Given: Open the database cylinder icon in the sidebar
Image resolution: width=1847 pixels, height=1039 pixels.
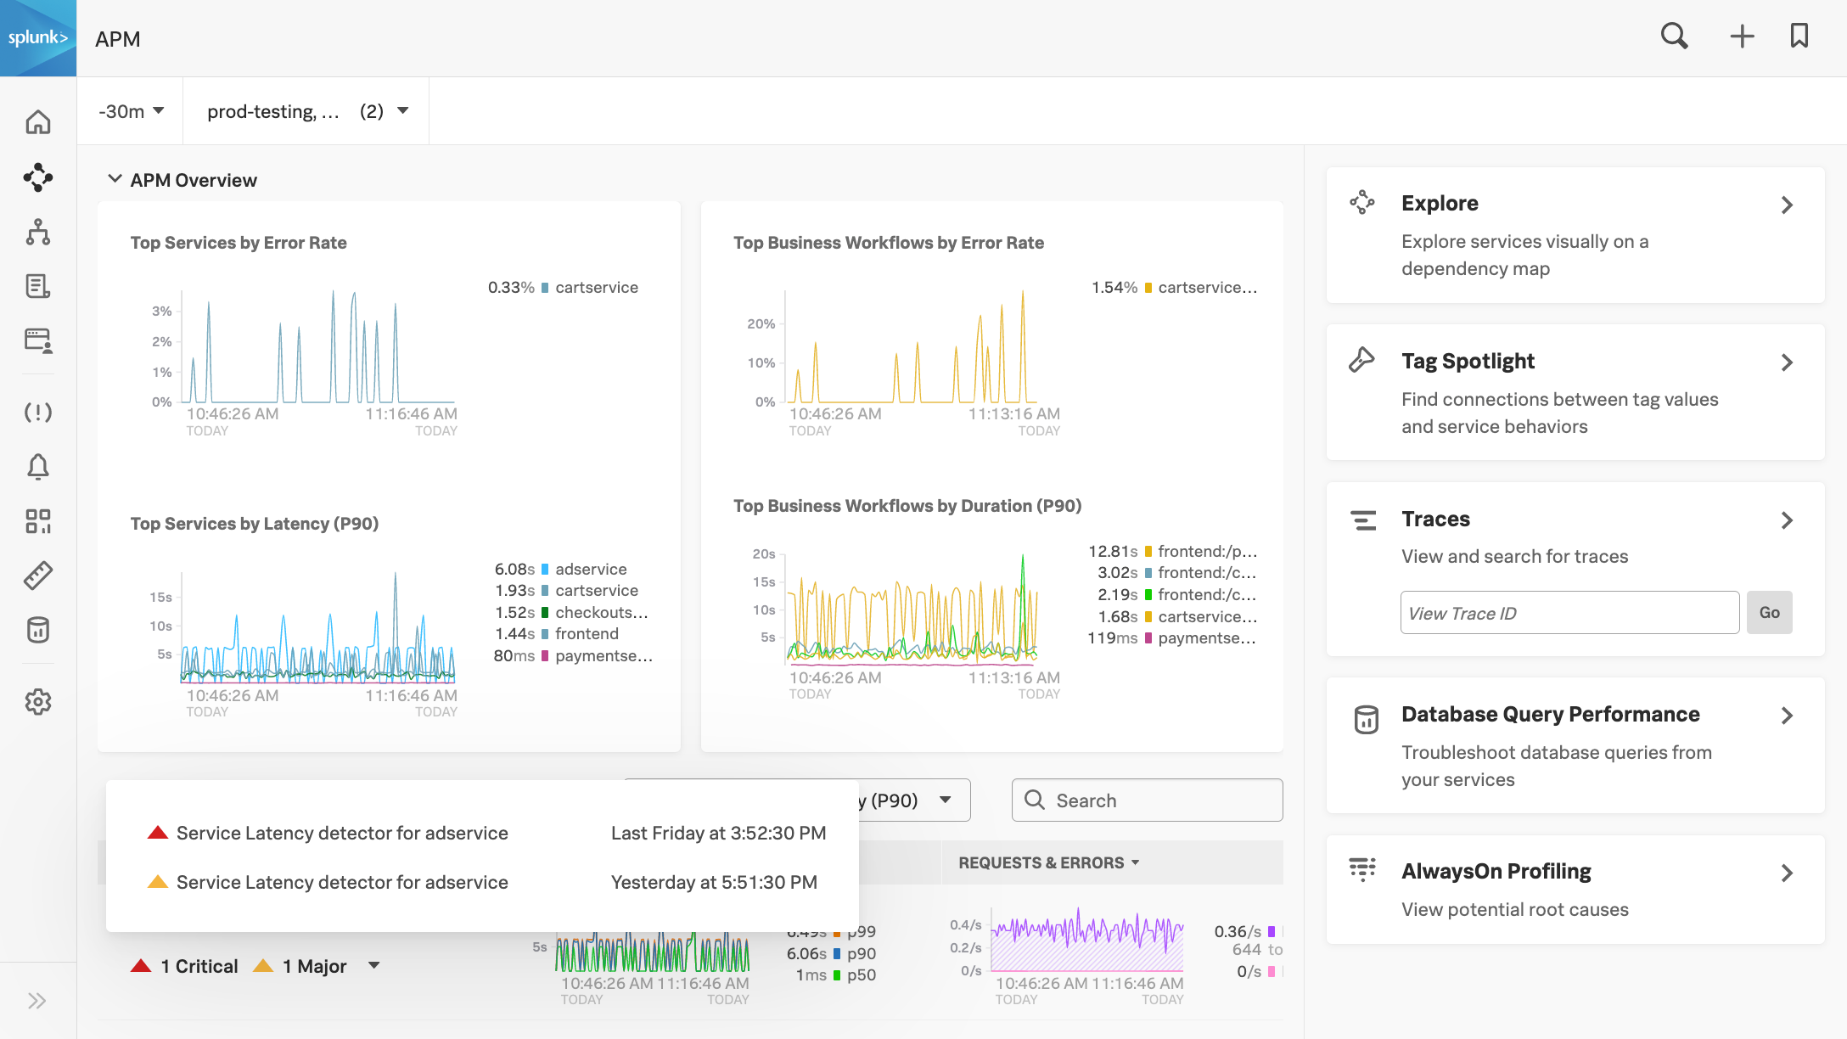Looking at the screenshot, I should tap(38, 630).
